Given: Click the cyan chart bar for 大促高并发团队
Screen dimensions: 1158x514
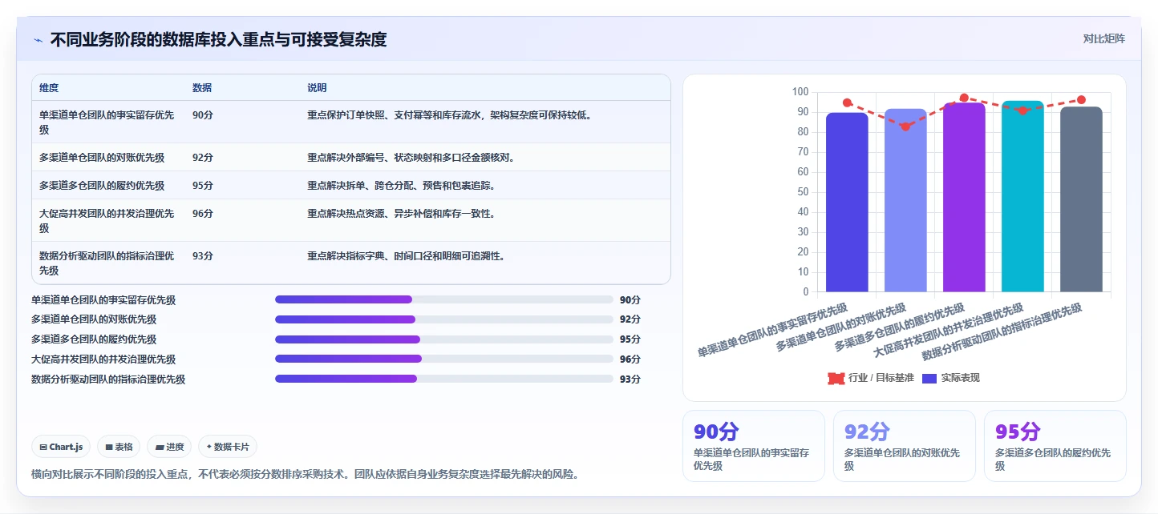Looking at the screenshot, I should click(x=1022, y=196).
